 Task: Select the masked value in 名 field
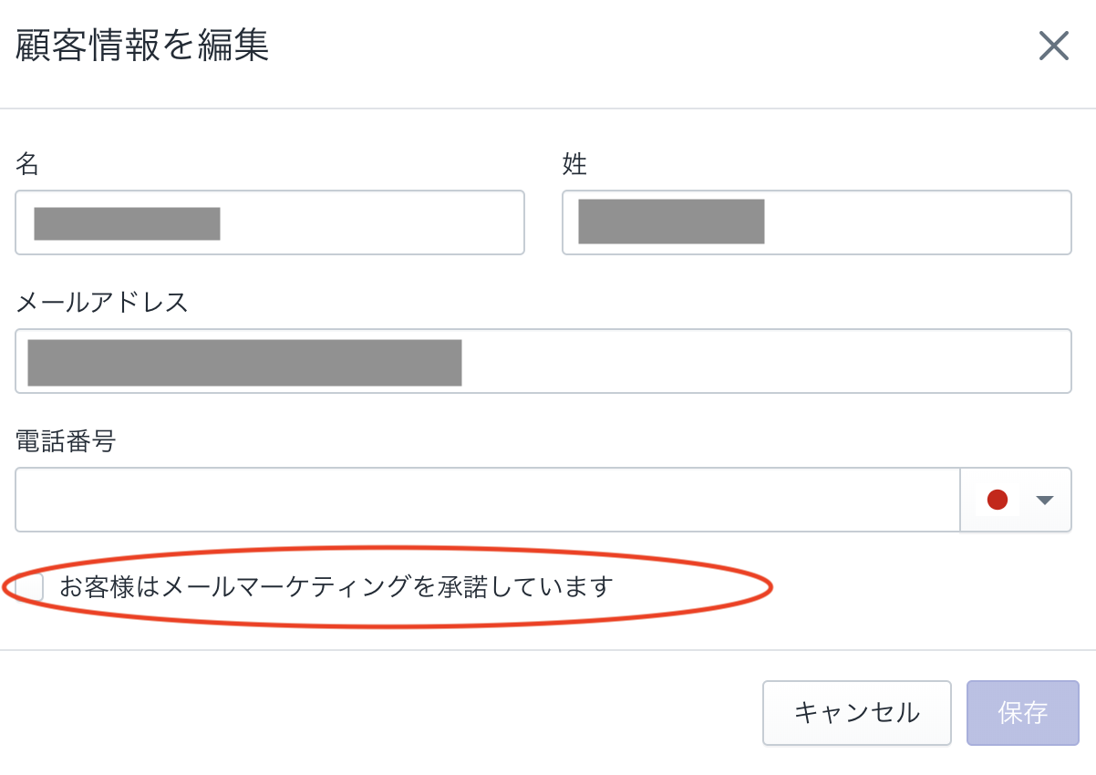(127, 223)
